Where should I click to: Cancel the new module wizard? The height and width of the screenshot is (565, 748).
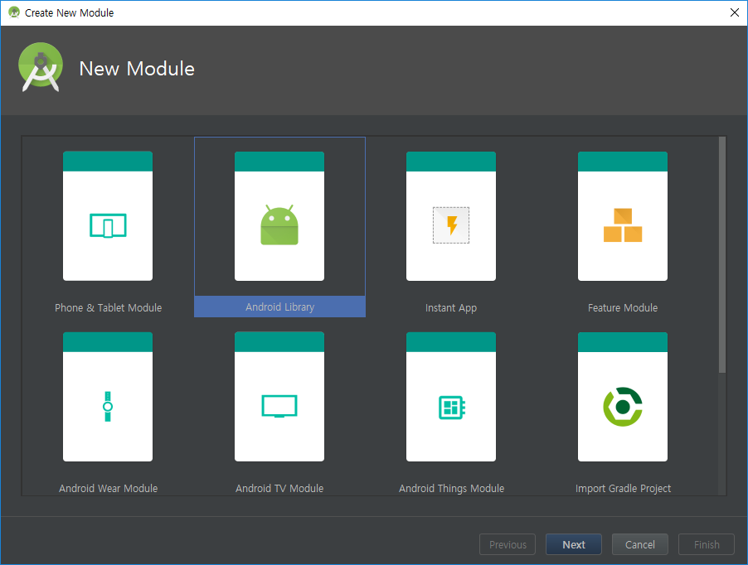tap(640, 544)
